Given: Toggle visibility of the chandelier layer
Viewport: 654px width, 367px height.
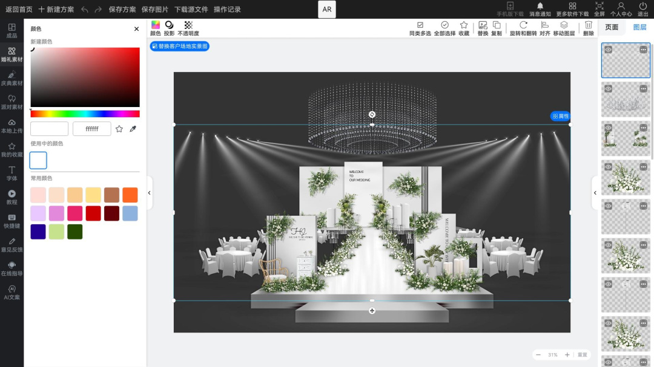Looking at the screenshot, I should pos(608,89).
